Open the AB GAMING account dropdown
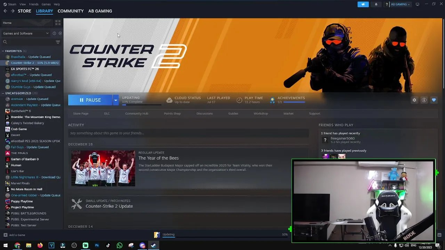 400,4
